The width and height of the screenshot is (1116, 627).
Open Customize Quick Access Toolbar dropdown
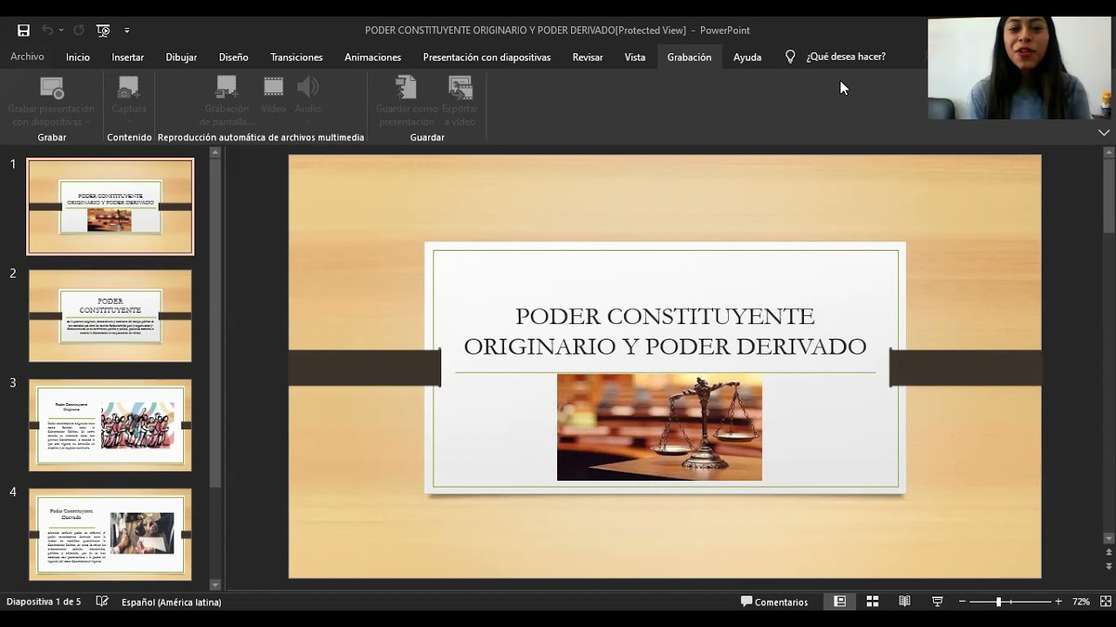pos(126,30)
